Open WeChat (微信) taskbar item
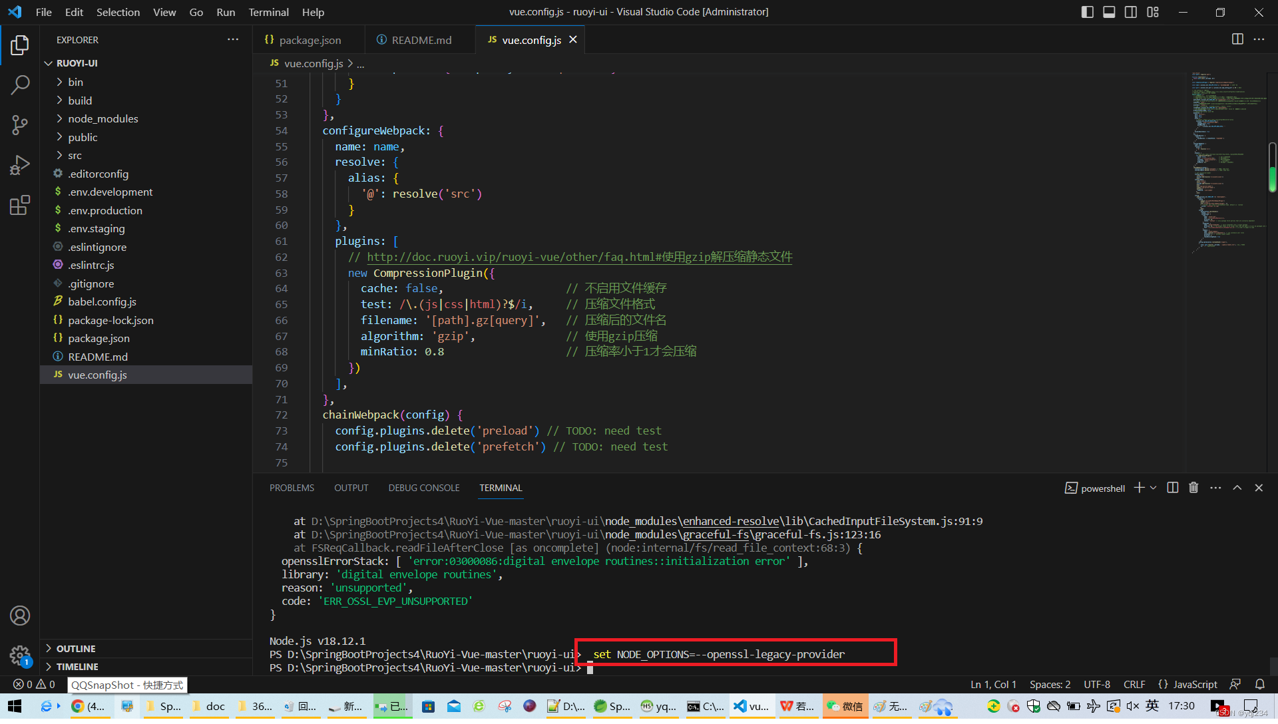Screen dimensions: 1278x724 (x=845, y=707)
